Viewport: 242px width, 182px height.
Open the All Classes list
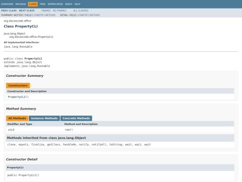(x=81, y=10)
